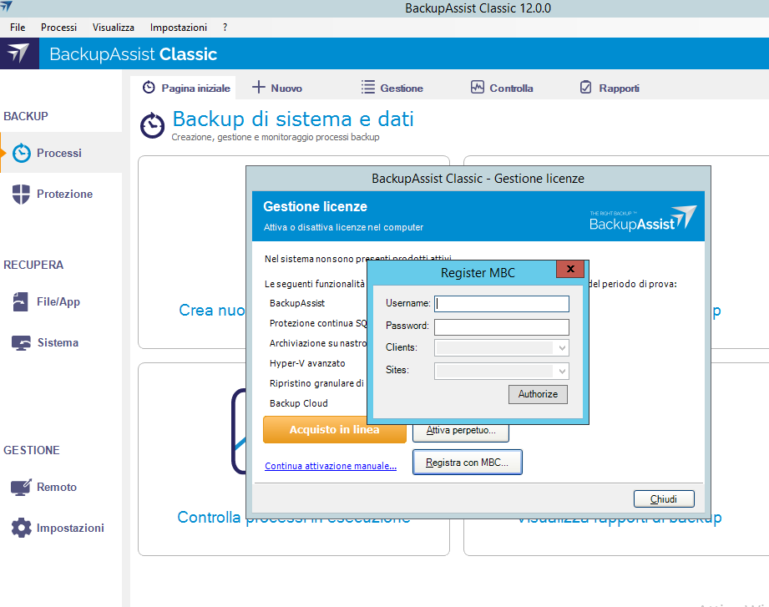Click the Rapporti clipboard icon tab
Image resolution: width=769 pixels, height=607 pixels.
pos(585,88)
